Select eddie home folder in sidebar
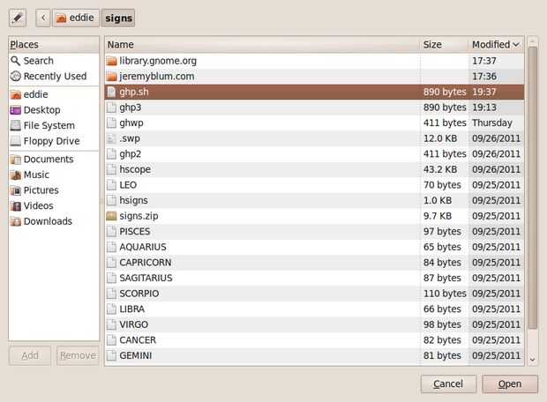 (54, 94)
